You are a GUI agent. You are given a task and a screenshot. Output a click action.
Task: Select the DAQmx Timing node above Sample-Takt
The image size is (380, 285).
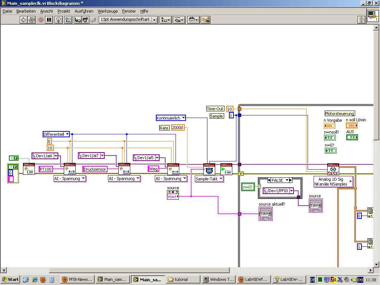click(209, 169)
